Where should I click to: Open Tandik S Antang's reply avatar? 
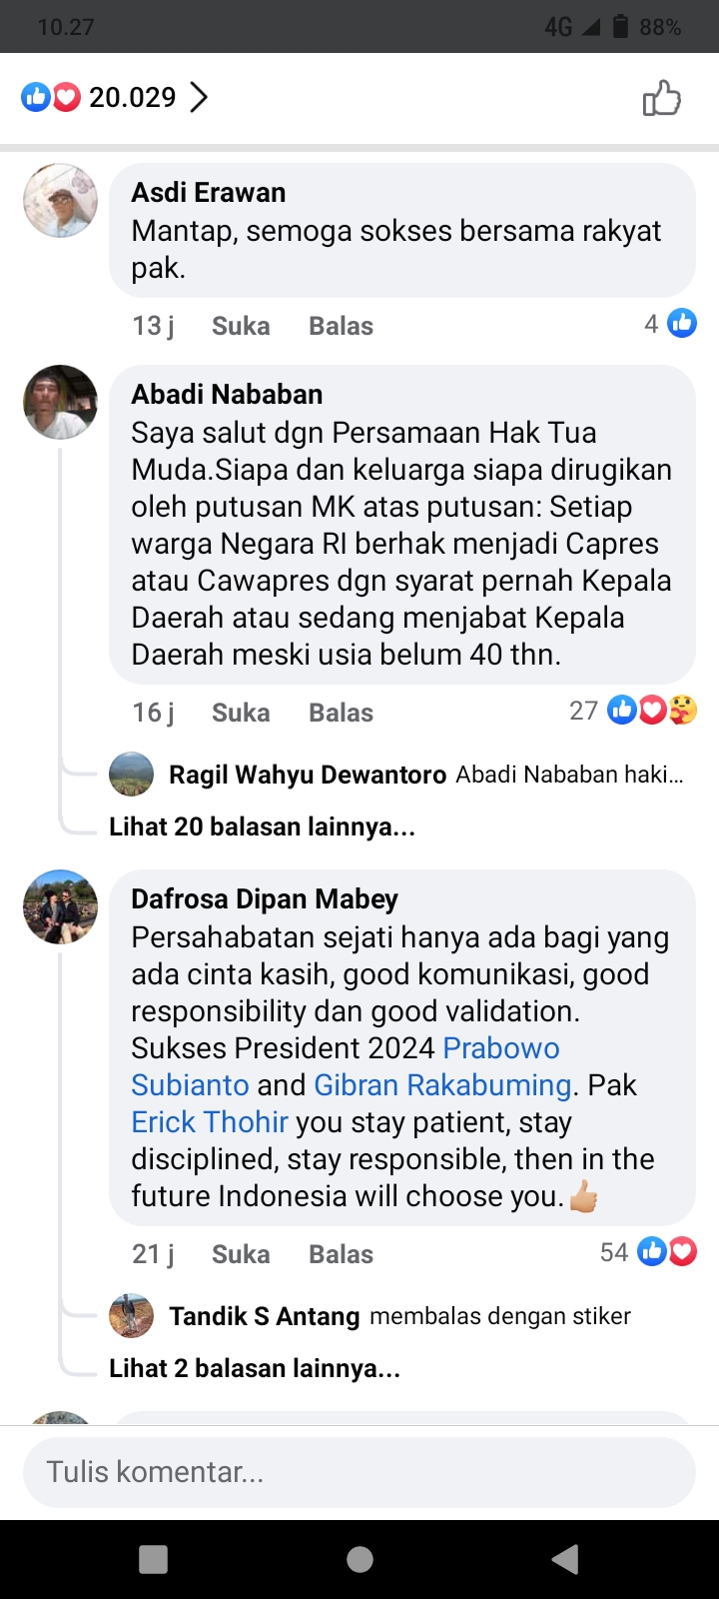131,1316
